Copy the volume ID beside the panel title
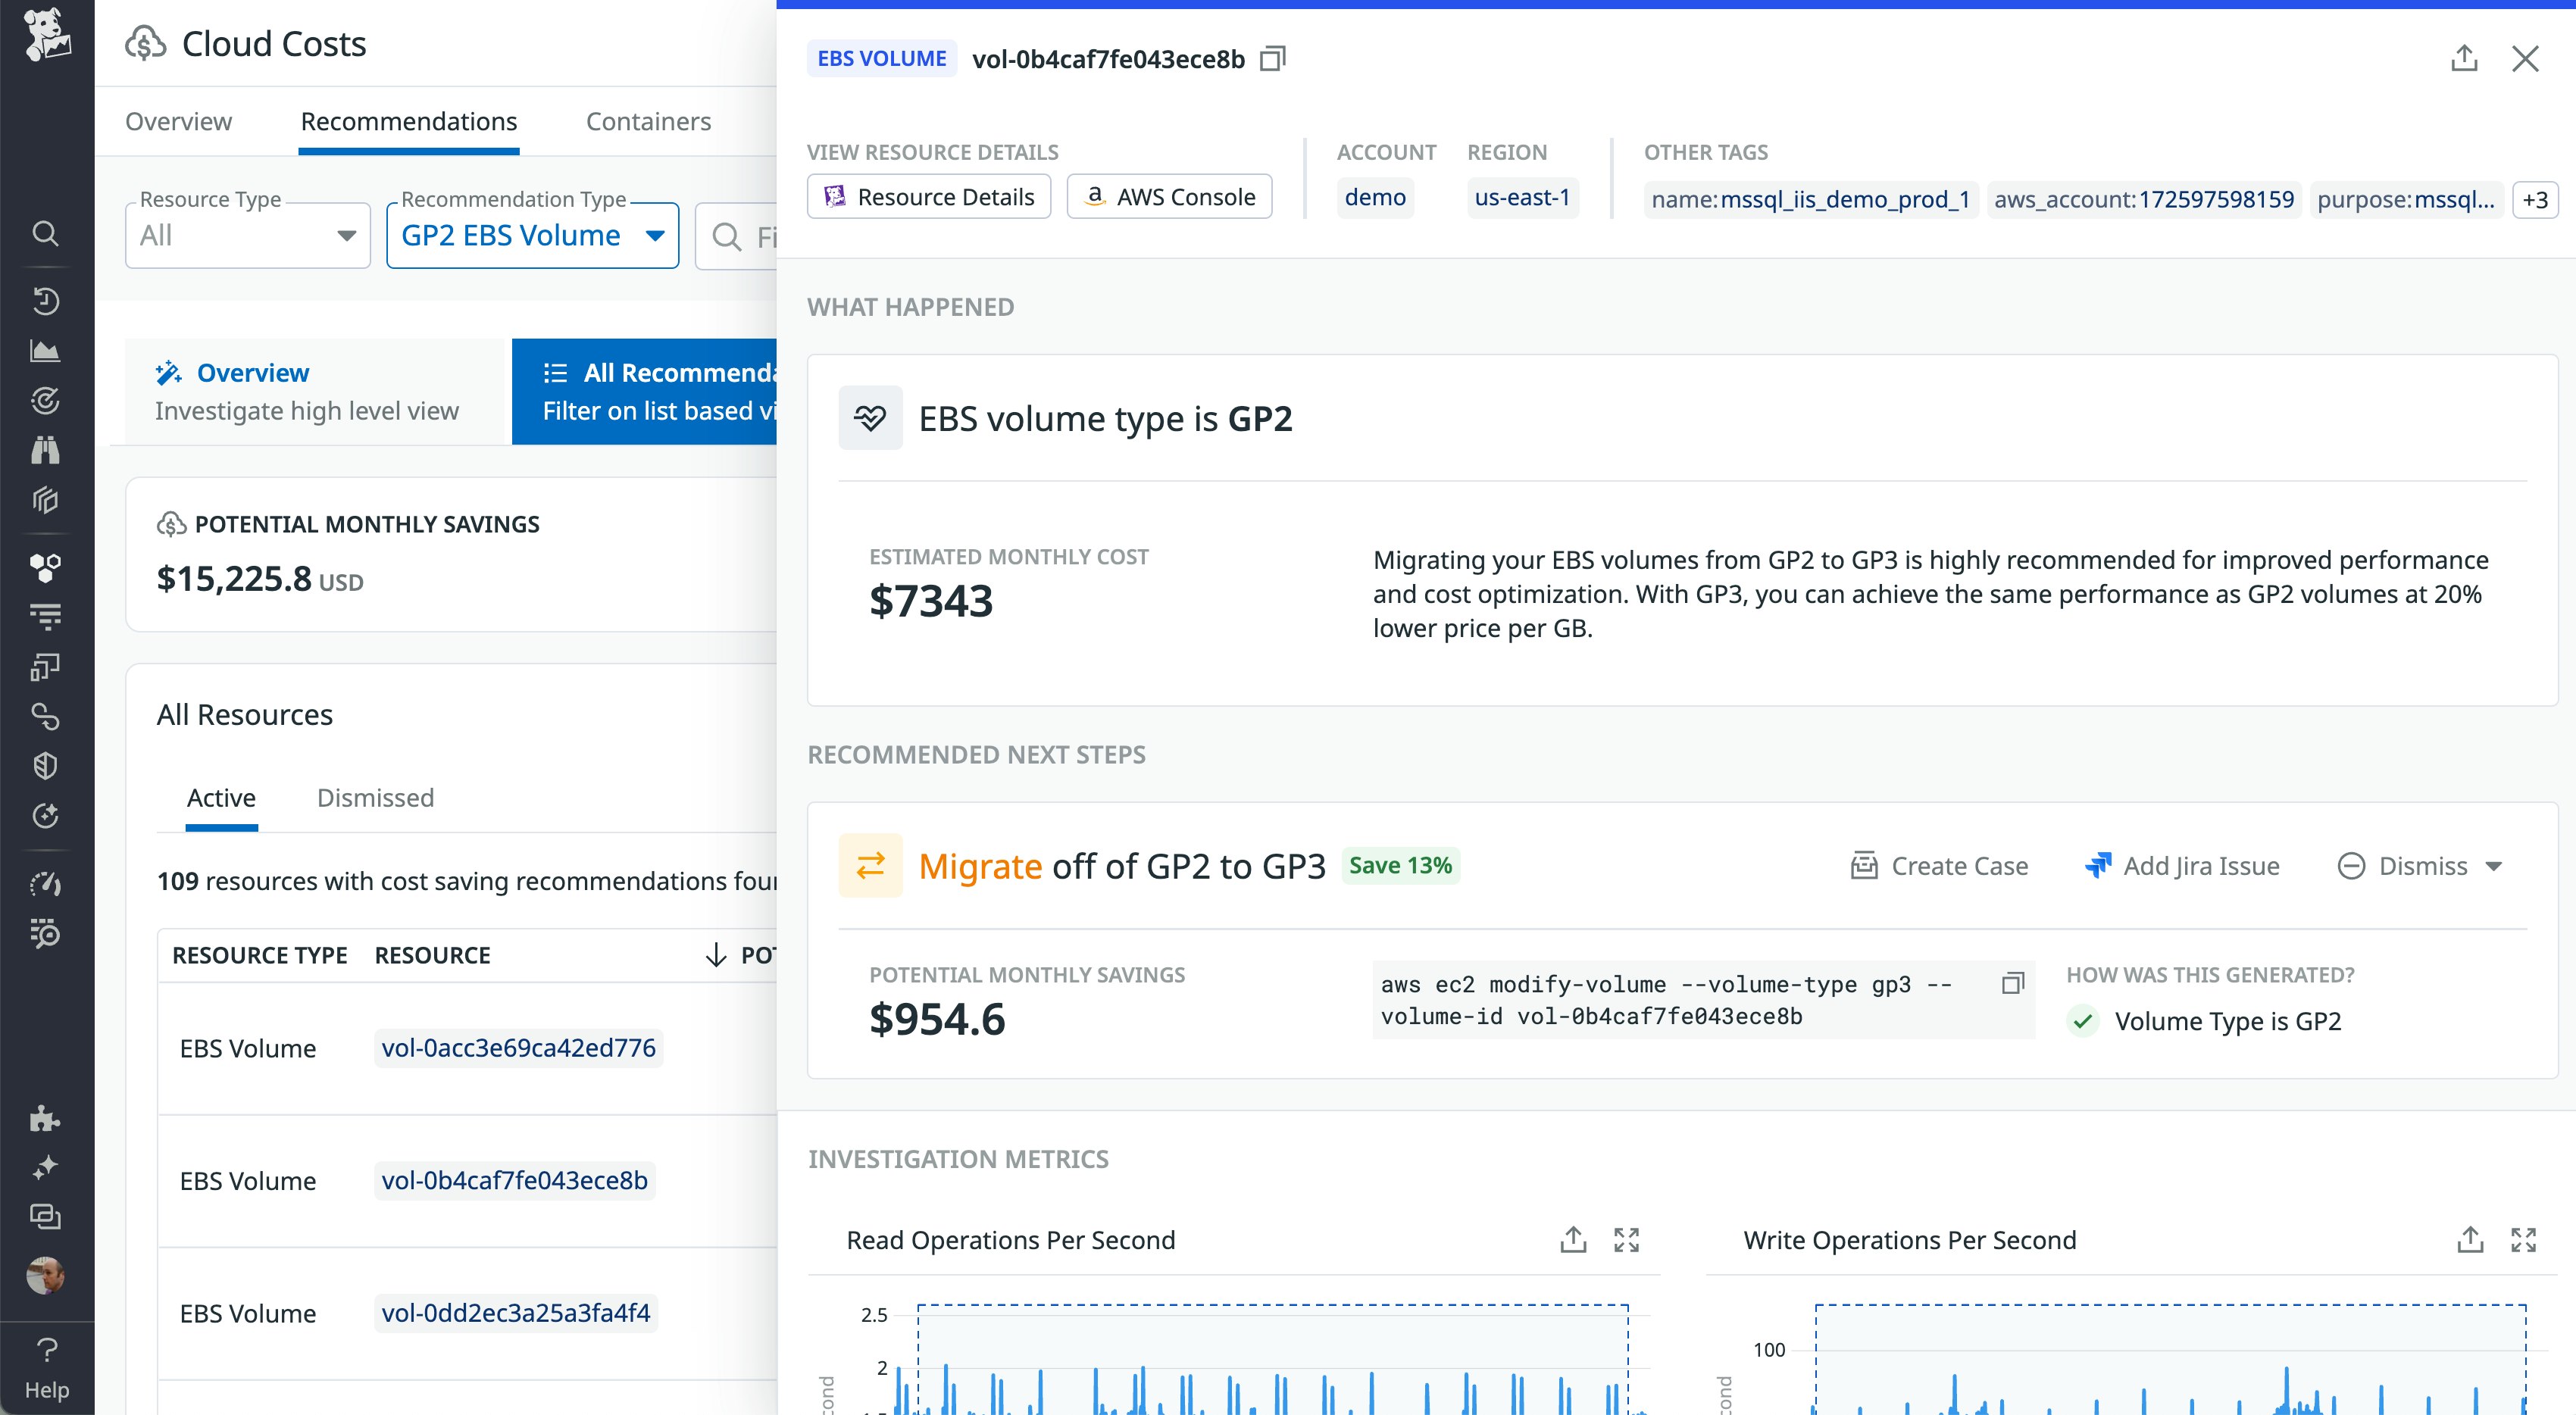 (1272, 58)
